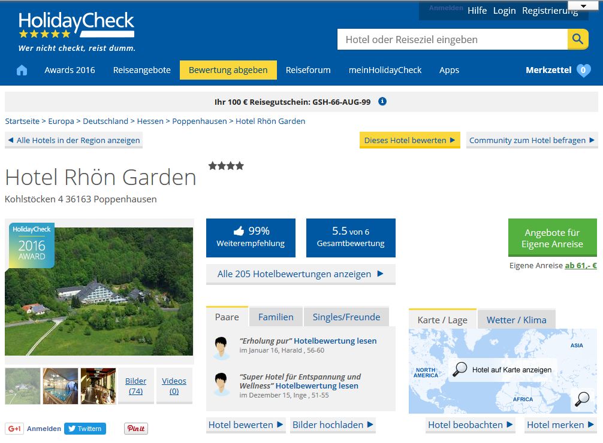Open Awards 2016 menu
Viewport: 603px width, 443px height.
[x=70, y=70]
